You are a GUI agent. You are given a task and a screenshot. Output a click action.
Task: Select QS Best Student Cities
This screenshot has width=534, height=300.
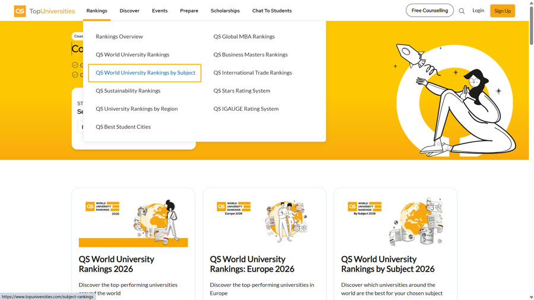point(123,126)
